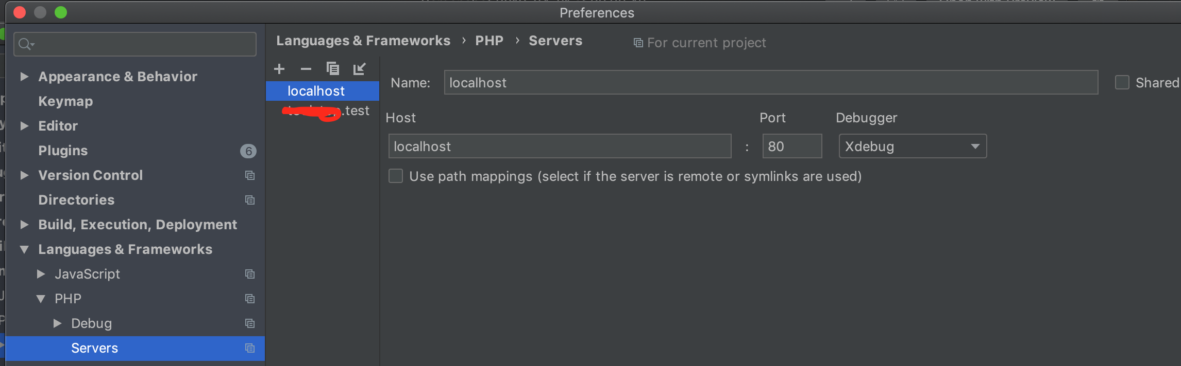Expand Version Control section
Viewport: 1181px width, 366px height.
24,175
